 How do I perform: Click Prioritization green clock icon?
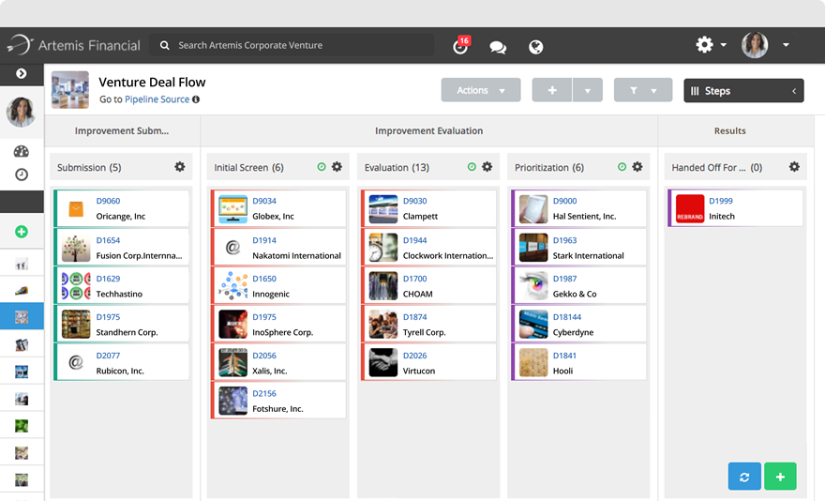pyautogui.click(x=622, y=167)
